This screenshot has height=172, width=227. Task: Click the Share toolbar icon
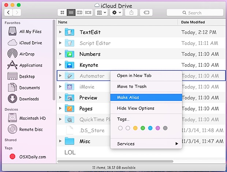(x=131, y=12)
